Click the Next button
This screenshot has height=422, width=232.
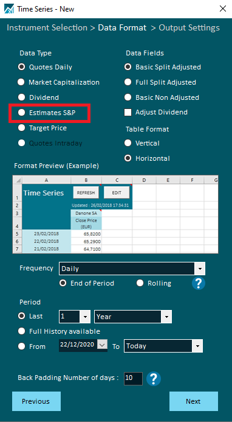click(x=193, y=401)
